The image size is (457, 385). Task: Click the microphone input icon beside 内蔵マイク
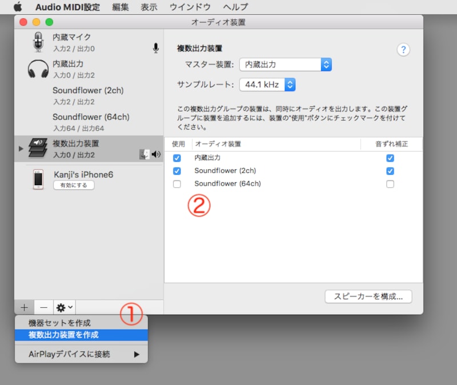pyautogui.click(x=155, y=48)
